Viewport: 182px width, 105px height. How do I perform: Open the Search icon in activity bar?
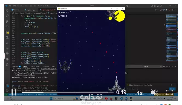coord(7,16)
